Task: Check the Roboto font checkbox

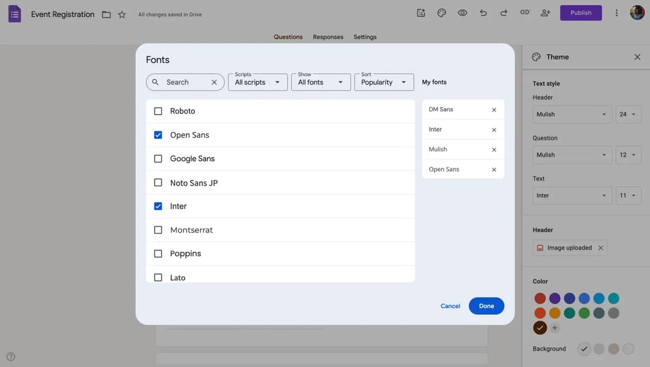Action: click(158, 111)
